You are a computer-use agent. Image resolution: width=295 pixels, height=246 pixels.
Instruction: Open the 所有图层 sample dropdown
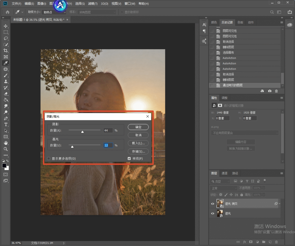click(97, 12)
